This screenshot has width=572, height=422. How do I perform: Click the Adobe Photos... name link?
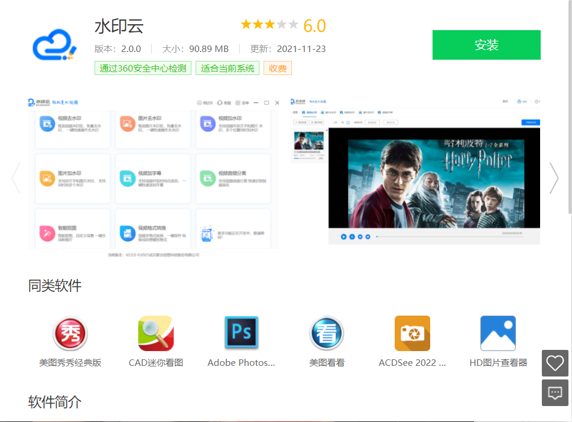[242, 363]
